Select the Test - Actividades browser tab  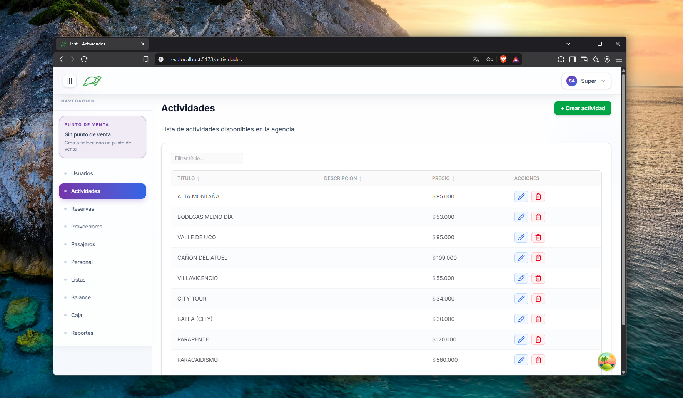pos(102,44)
